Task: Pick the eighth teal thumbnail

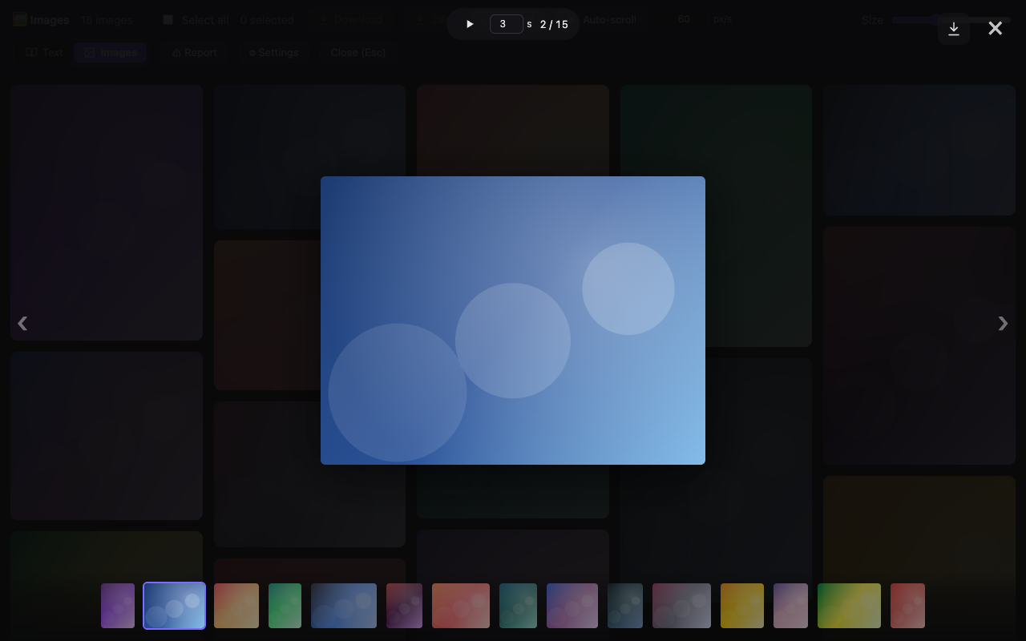Action: (518, 606)
